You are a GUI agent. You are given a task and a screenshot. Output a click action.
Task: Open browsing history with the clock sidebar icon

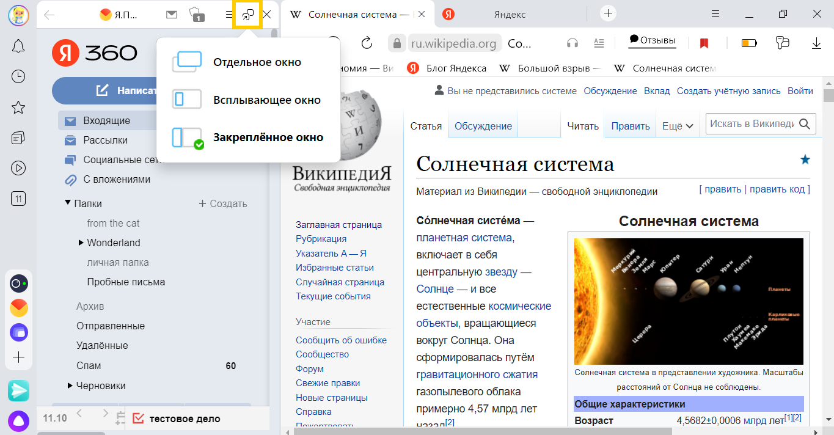pyautogui.click(x=18, y=76)
